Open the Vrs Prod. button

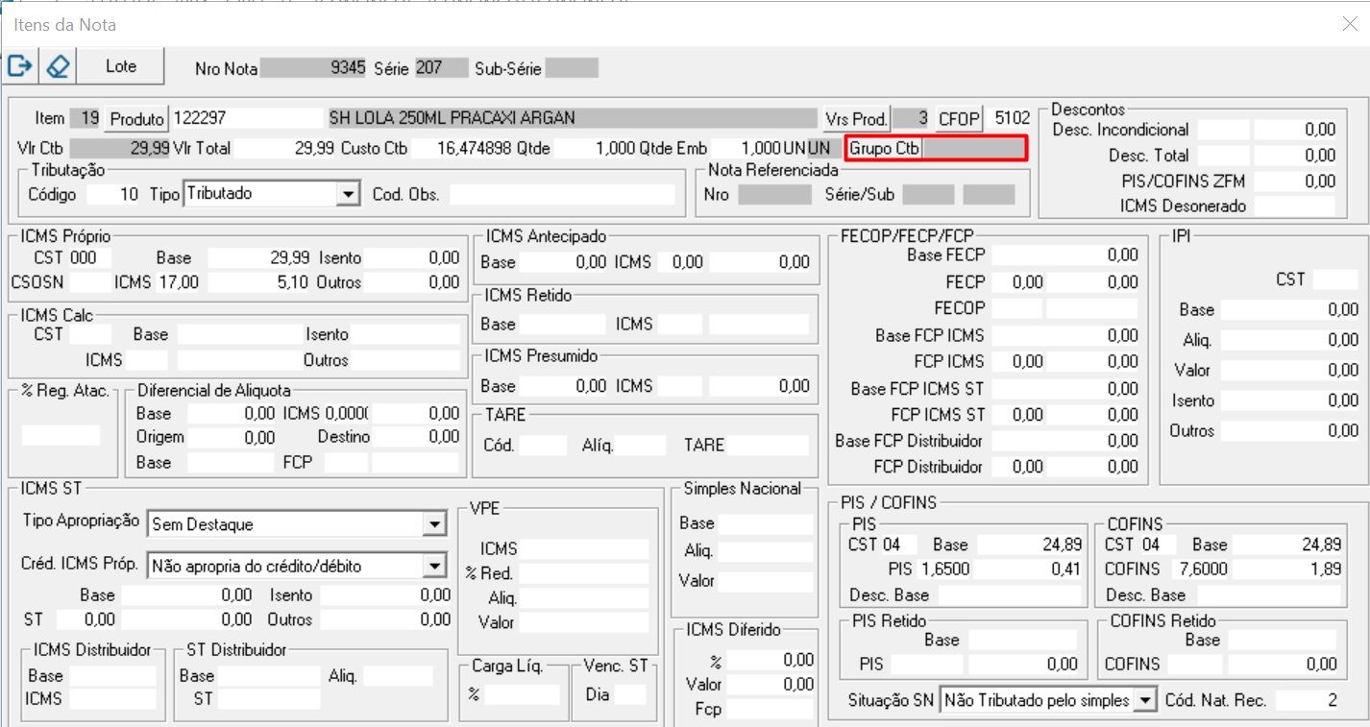click(x=856, y=119)
